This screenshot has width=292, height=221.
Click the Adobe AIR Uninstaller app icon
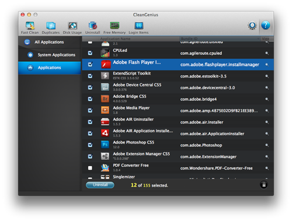pyautogui.click(x=105, y=122)
